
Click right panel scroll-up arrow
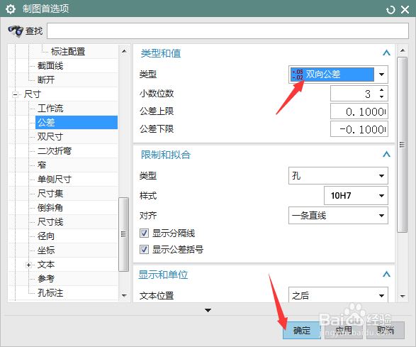[x=403, y=50]
